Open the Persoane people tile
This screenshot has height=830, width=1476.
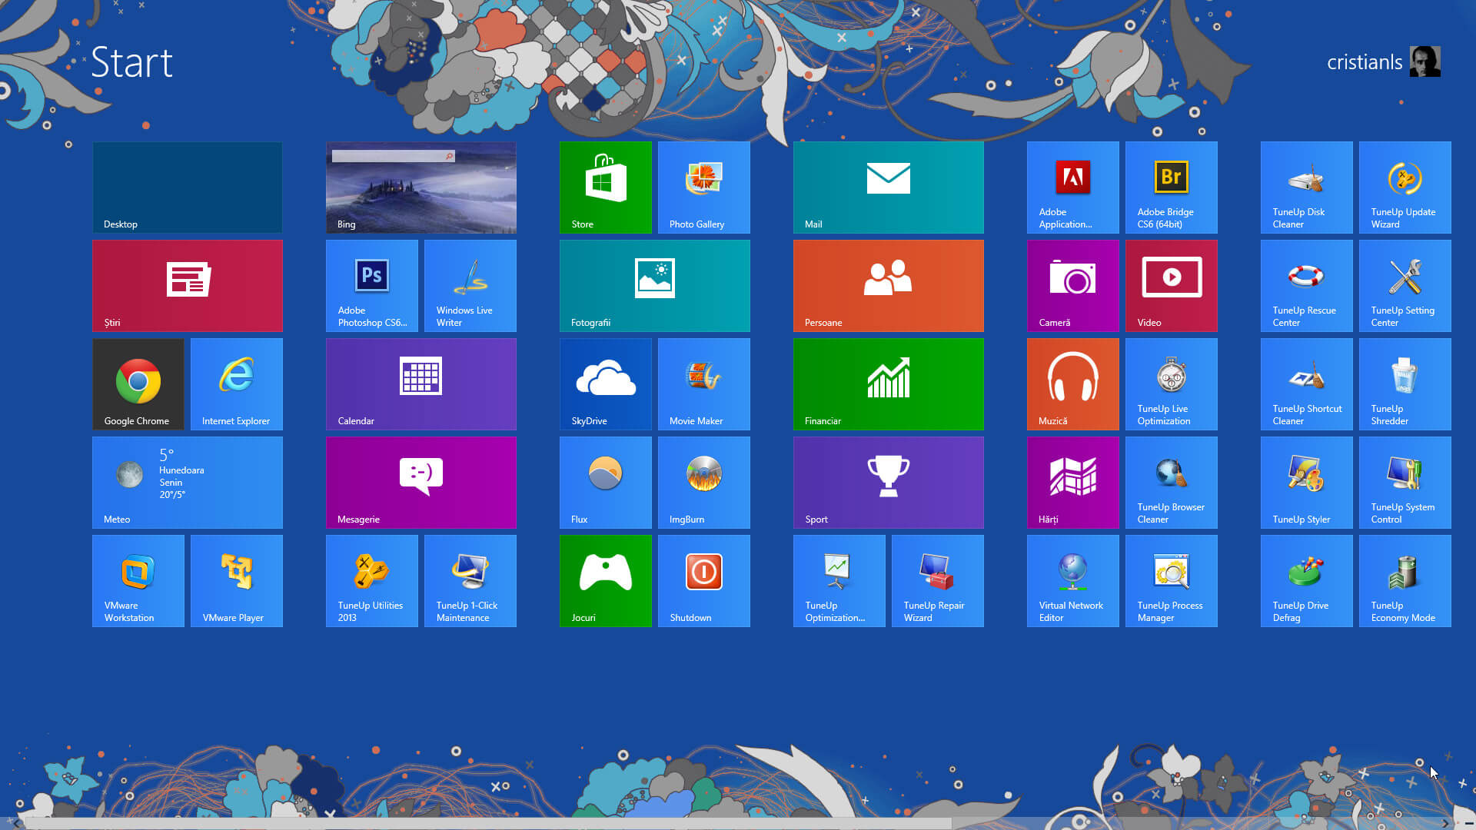888,285
